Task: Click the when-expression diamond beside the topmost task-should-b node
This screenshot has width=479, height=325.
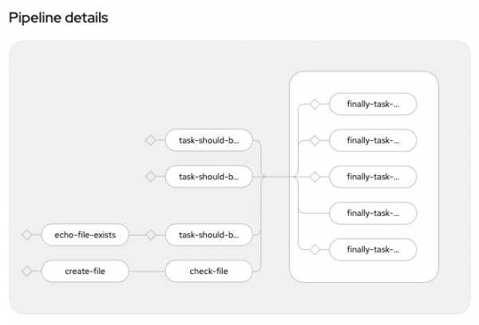Action: [x=149, y=140]
